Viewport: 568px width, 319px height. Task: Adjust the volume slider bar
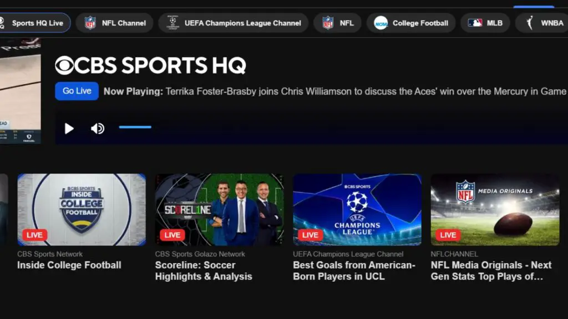(135, 127)
